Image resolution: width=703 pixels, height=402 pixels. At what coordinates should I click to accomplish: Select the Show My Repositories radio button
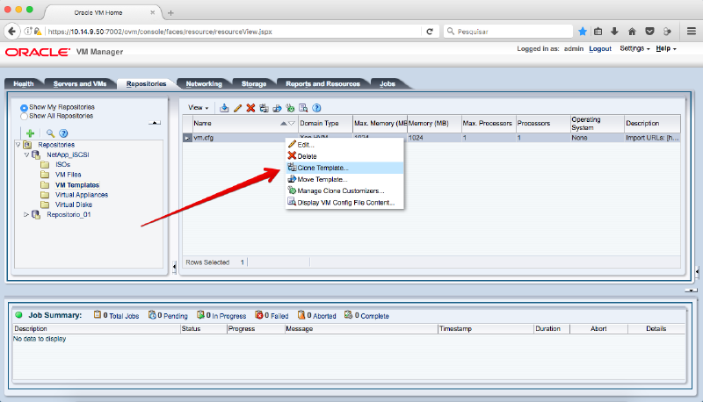click(25, 107)
